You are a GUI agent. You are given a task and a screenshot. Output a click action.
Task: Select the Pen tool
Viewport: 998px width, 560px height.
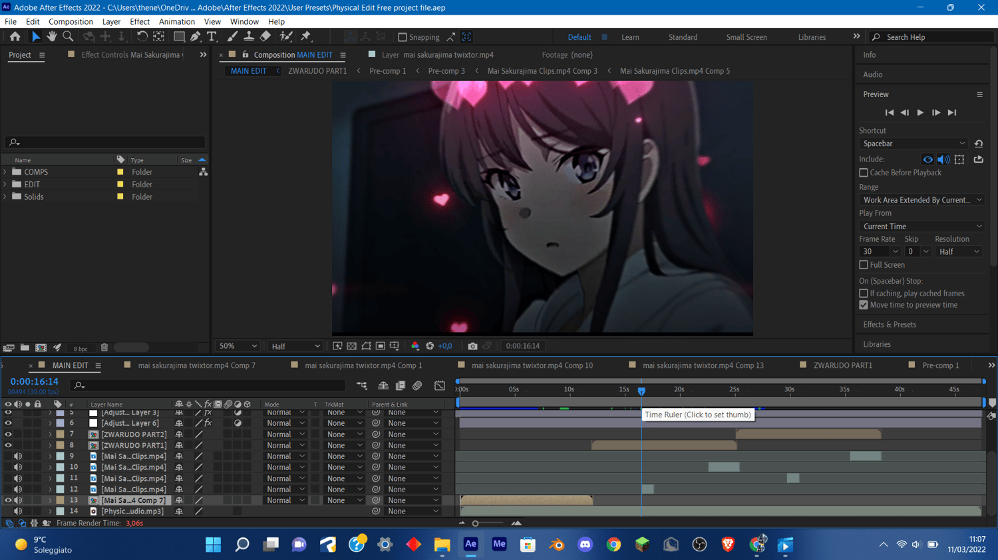[196, 37]
